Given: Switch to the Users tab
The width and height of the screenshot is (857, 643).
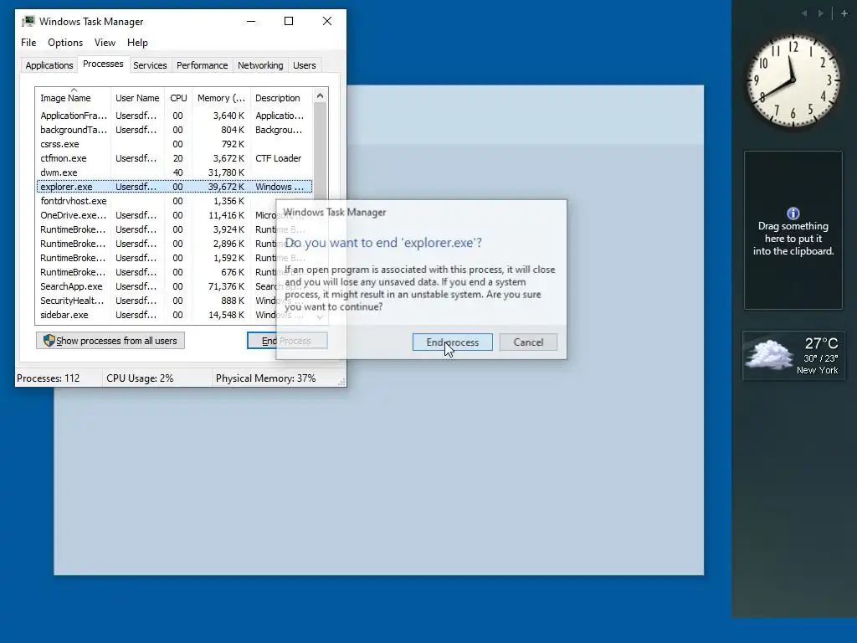Looking at the screenshot, I should (304, 65).
